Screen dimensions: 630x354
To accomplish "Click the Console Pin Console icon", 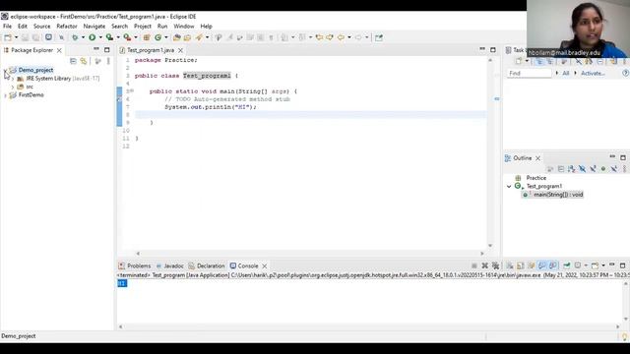I will click(567, 265).
